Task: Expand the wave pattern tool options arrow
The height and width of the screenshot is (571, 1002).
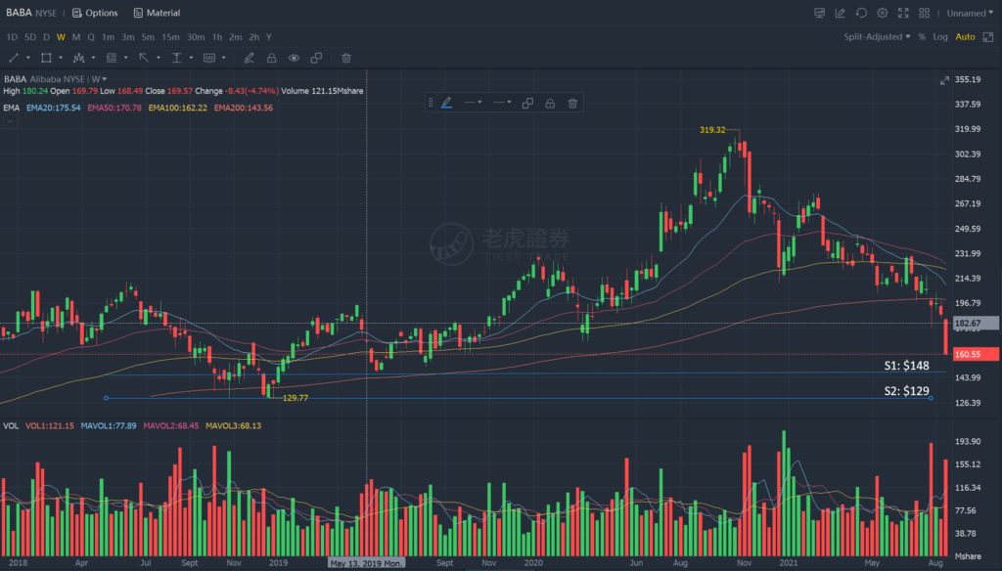Action: tap(93, 58)
